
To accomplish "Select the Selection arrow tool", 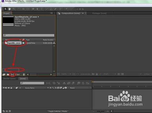I will coord(5,9).
